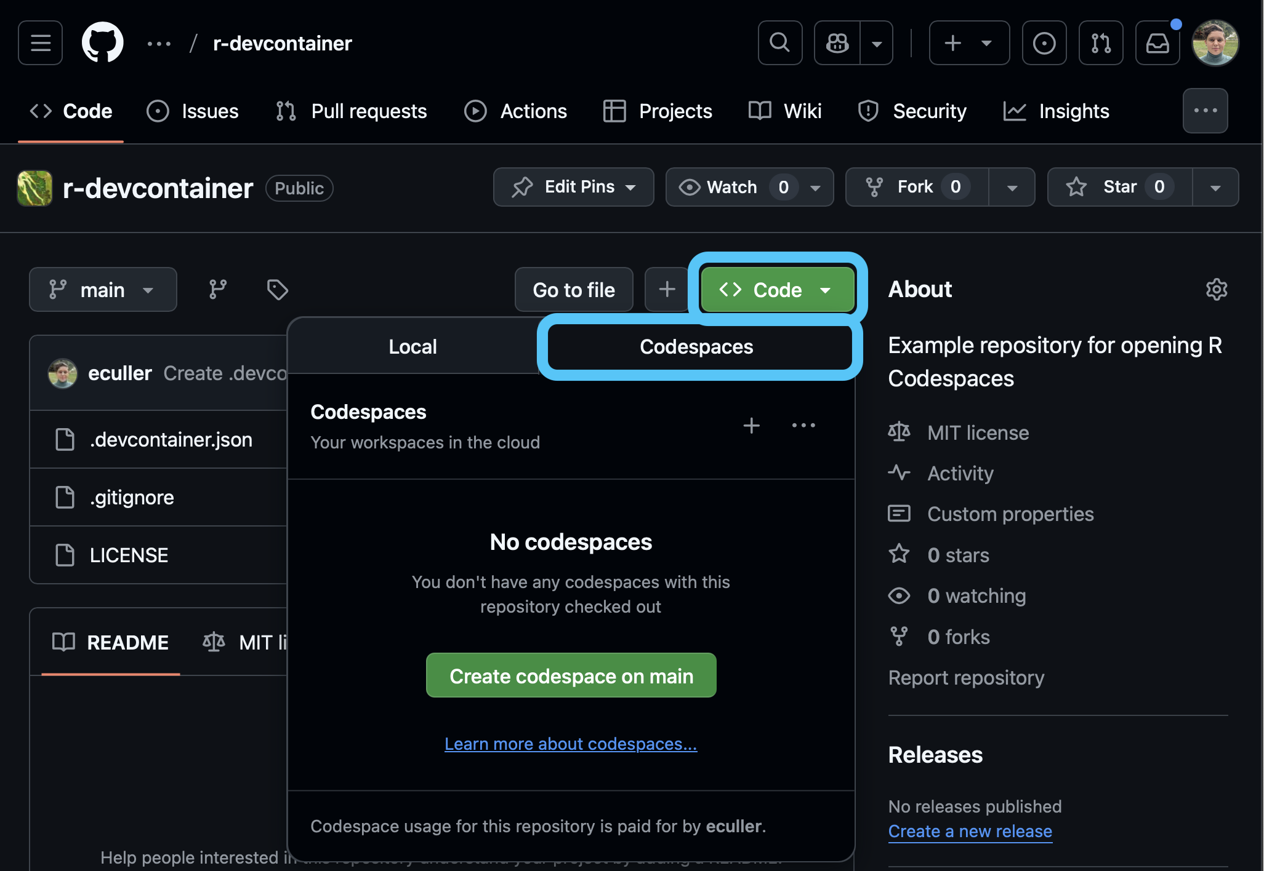This screenshot has width=1264, height=871.
Task: Open more repository tabs ellipsis menu
Action: coord(1205,111)
